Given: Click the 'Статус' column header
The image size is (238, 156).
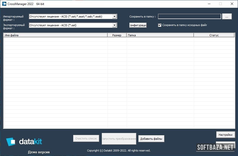Looking at the screenshot, I should 214,35.
